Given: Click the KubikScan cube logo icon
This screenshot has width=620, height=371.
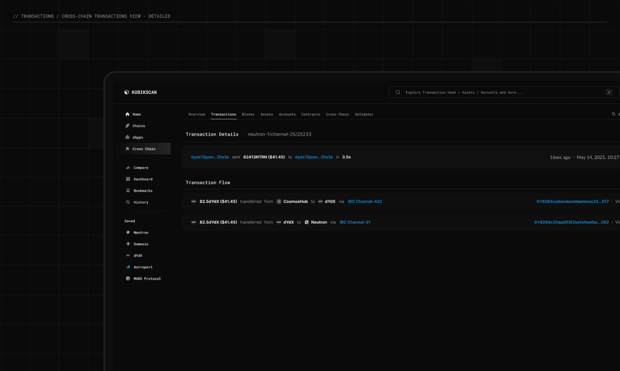Looking at the screenshot, I should tap(127, 92).
